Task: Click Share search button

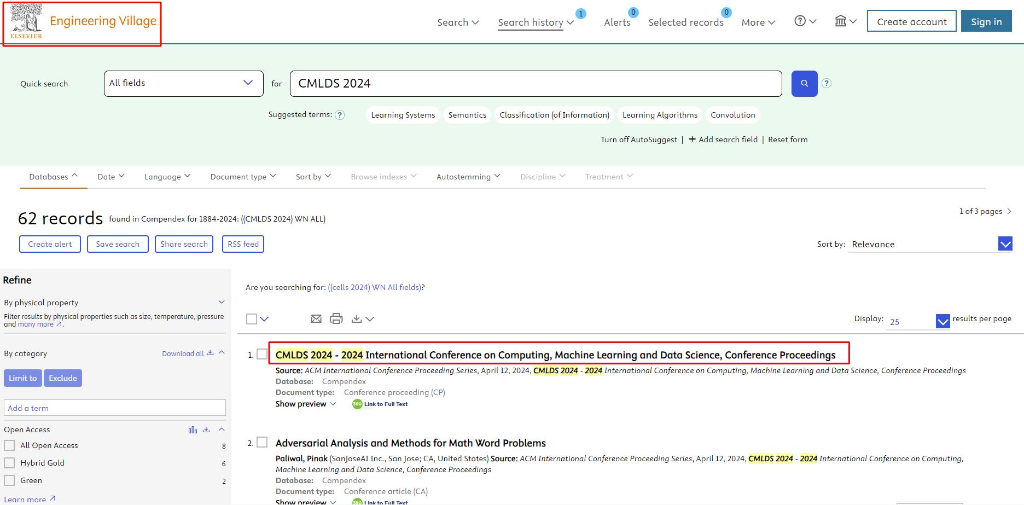Action: tap(184, 244)
